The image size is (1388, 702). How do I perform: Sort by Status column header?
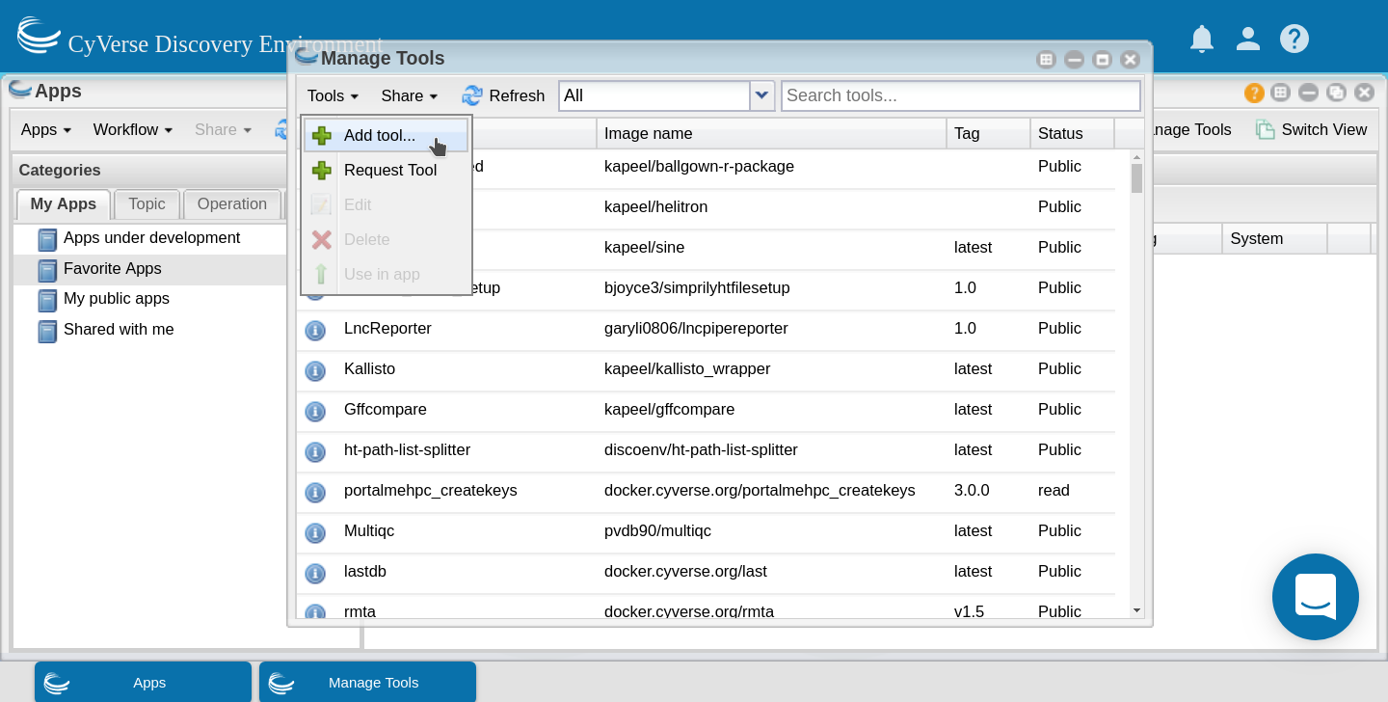pyautogui.click(x=1072, y=133)
